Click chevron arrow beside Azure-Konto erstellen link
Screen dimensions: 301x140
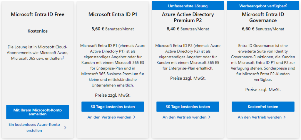tap(65, 127)
